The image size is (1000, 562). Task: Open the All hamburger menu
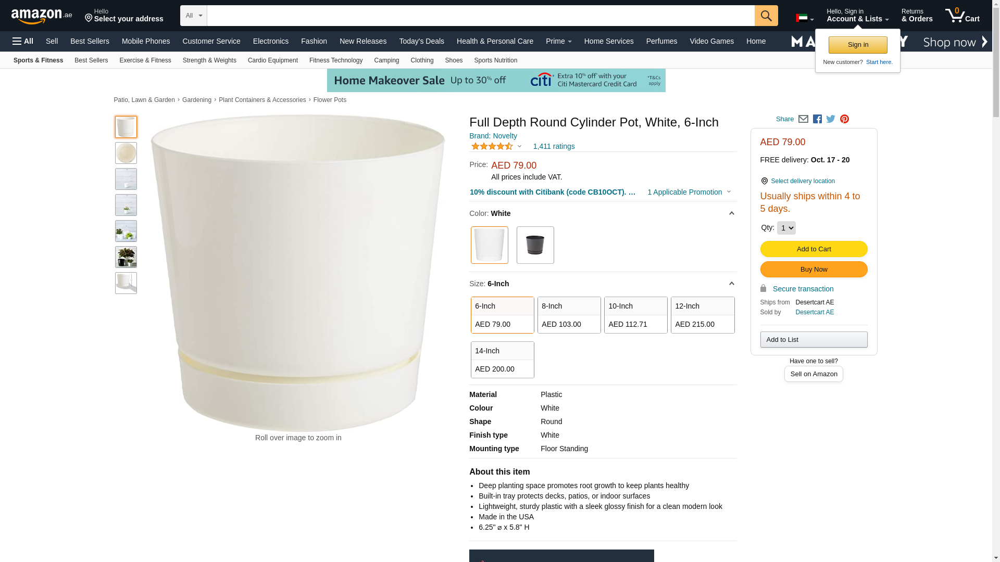[23, 41]
